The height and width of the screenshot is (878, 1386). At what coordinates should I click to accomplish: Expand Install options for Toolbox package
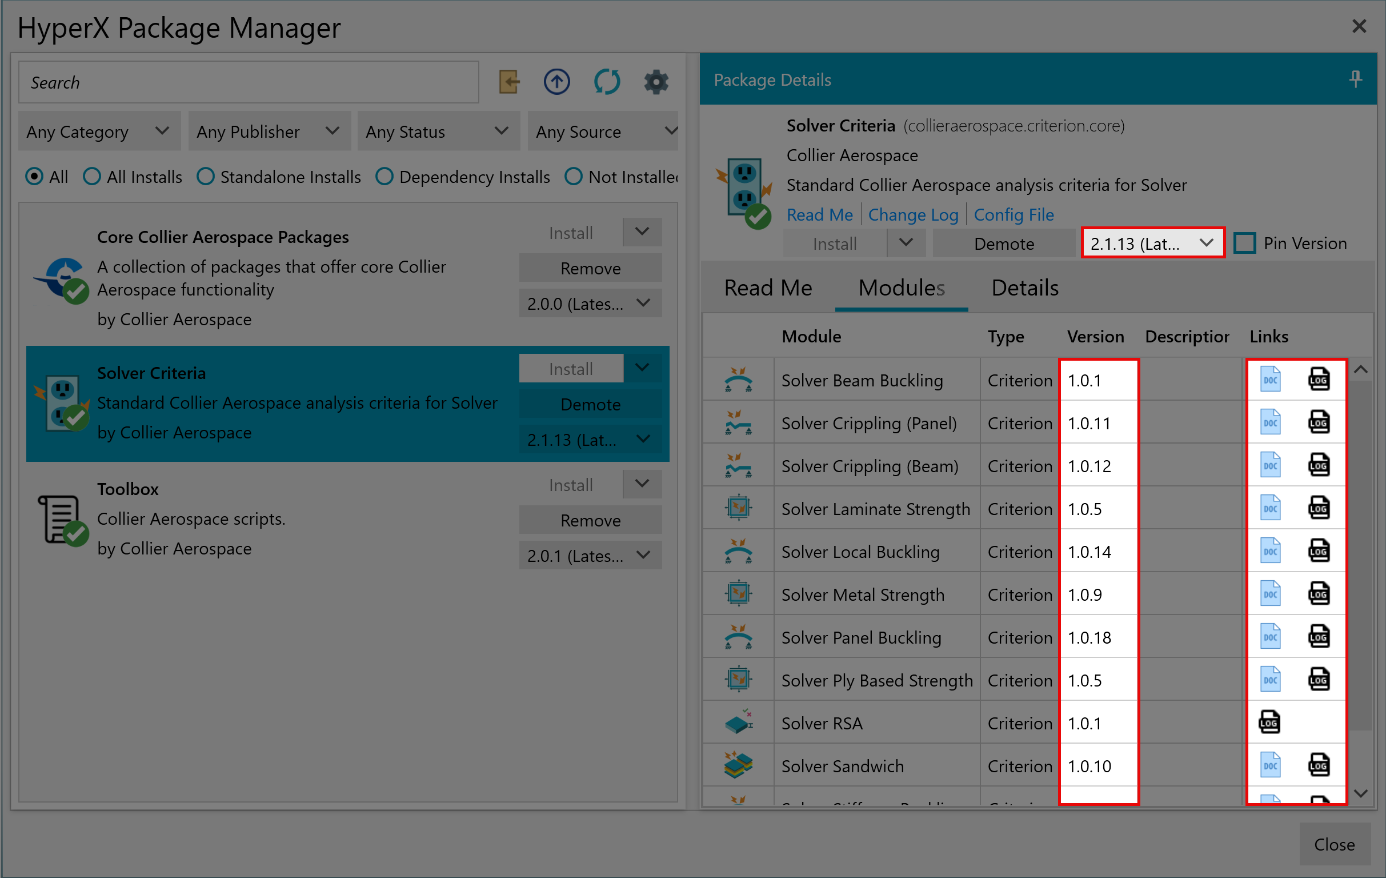(642, 484)
